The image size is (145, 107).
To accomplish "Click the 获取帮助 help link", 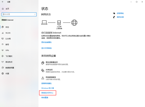I will pyautogui.click(x=120, y=13).
